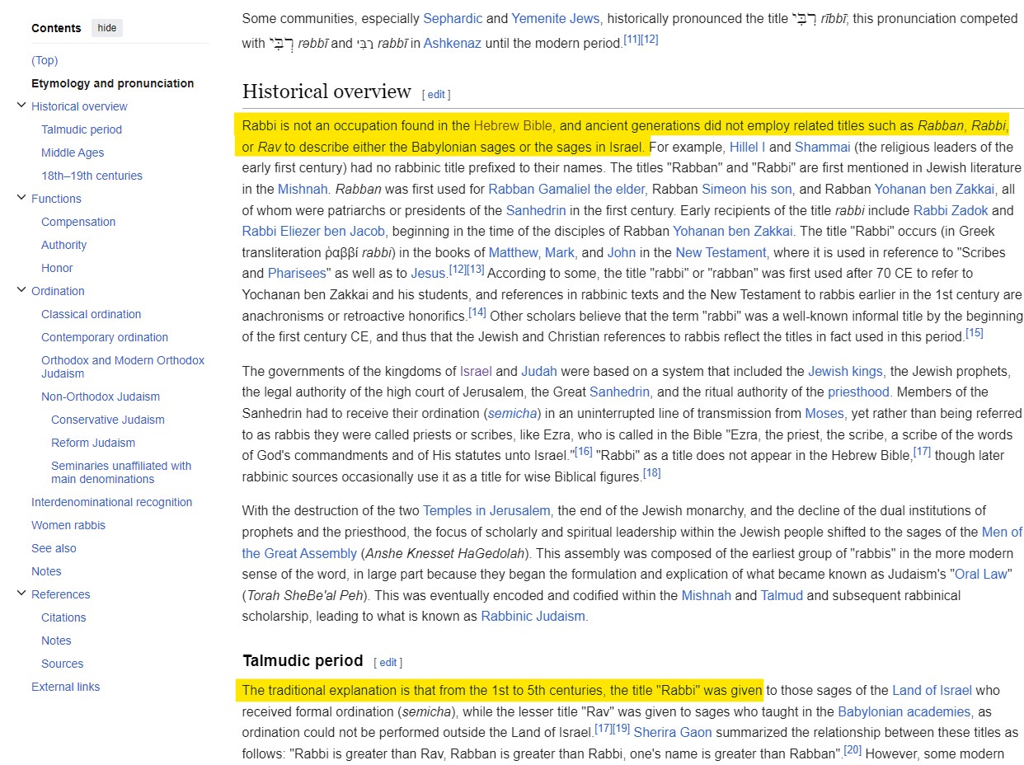
Task: Open the Rabbi Eliezer ben Jacob link
Action: (313, 232)
